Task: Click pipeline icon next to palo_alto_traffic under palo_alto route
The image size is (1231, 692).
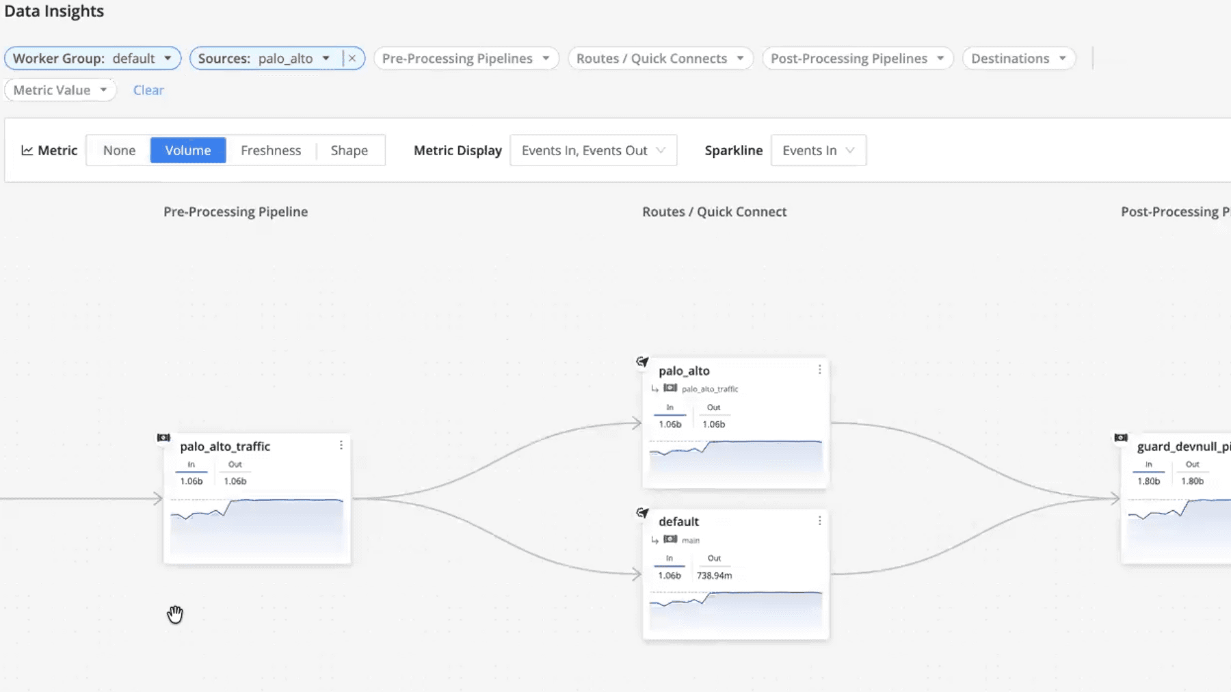Action: pyautogui.click(x=672, y=388)
